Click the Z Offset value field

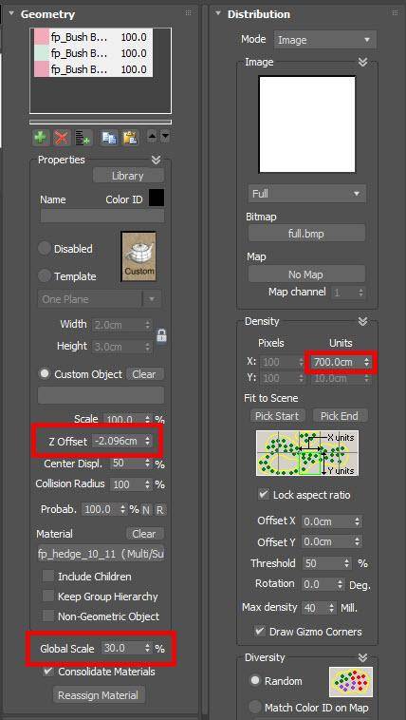tap(117, 442)
